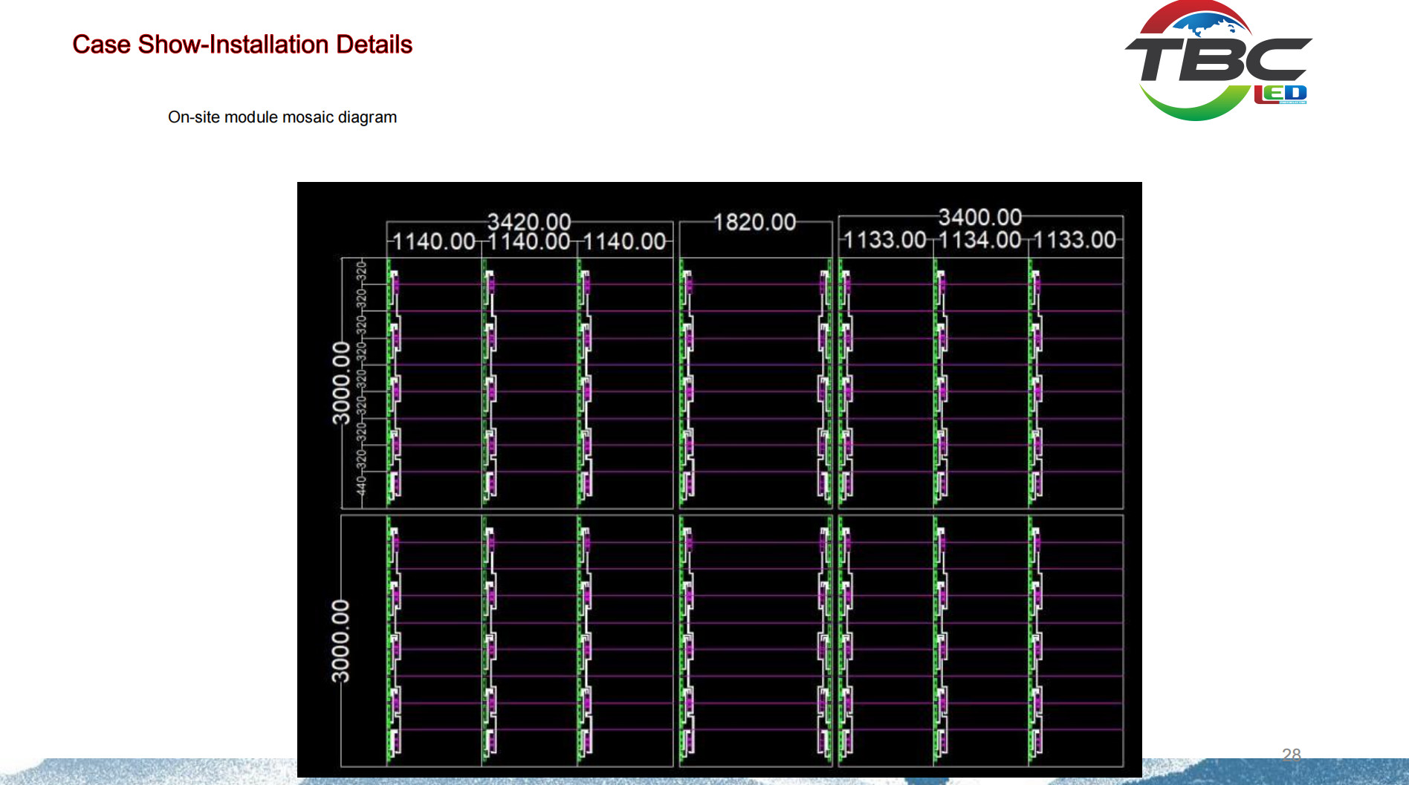Click the lower 3000.00 height label
Image resolution: width=1409 pixels, height=785 pixels.
coord(340,641)
